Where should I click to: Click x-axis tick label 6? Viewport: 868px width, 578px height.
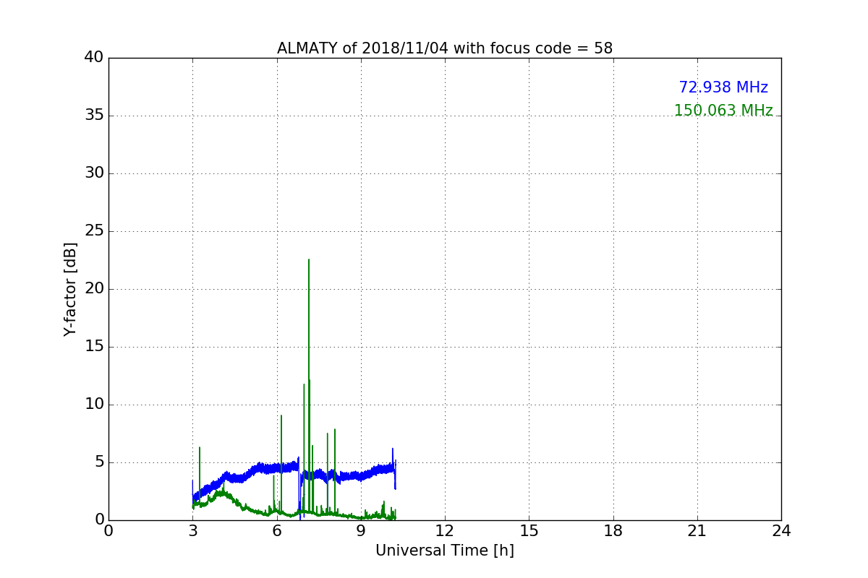277,532
